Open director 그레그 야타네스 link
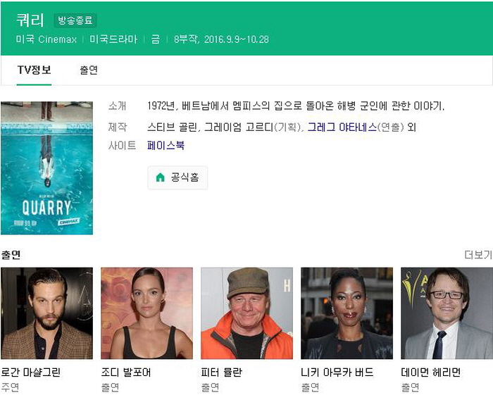The width and height of the screenshot is (493, 395). 342,127
